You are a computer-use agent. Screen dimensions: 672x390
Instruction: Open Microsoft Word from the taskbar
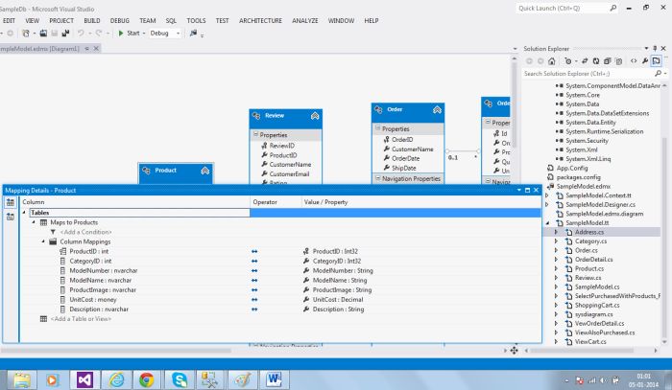pos(274,379)
